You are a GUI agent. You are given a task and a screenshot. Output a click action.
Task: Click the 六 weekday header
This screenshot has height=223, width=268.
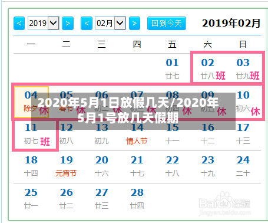click(208, 44)
